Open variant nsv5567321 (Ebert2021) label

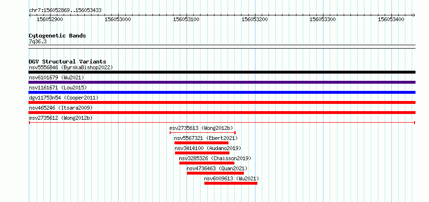tap(206, 138)
